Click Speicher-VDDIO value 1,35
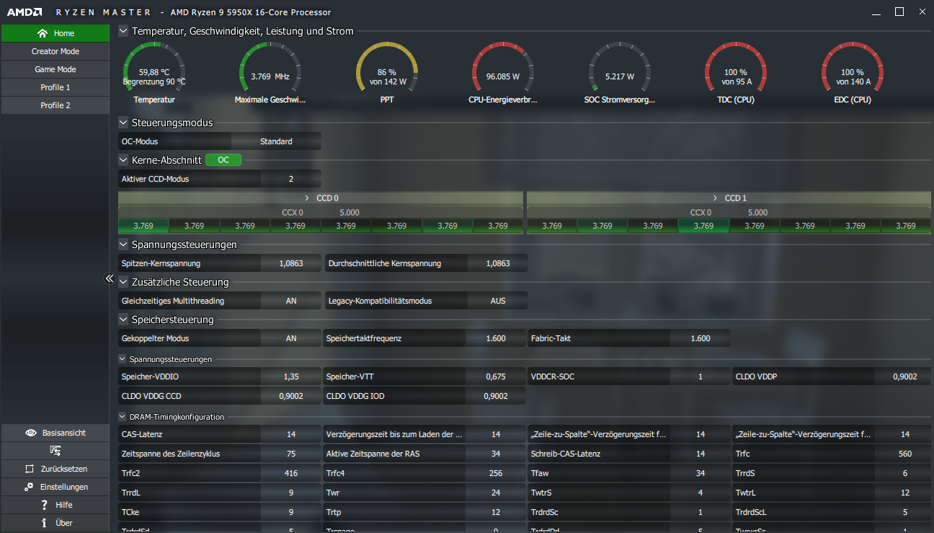The width and height of the screenshot is (934, 533). click(291, 376)
